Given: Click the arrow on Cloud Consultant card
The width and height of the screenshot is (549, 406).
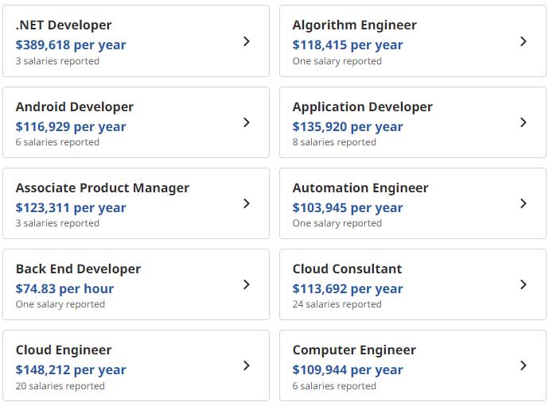Looking at the screenshot, I should point(523,284).
